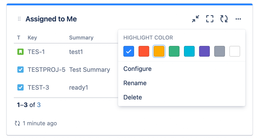Click the task type icon for TEST-3
Viewport: 257px width, 140px height.
point(20,87)
